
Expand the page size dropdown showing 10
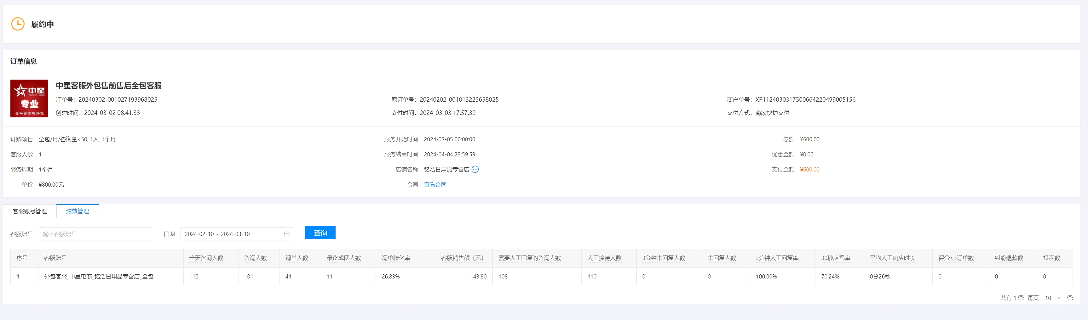coord(1052,298)
